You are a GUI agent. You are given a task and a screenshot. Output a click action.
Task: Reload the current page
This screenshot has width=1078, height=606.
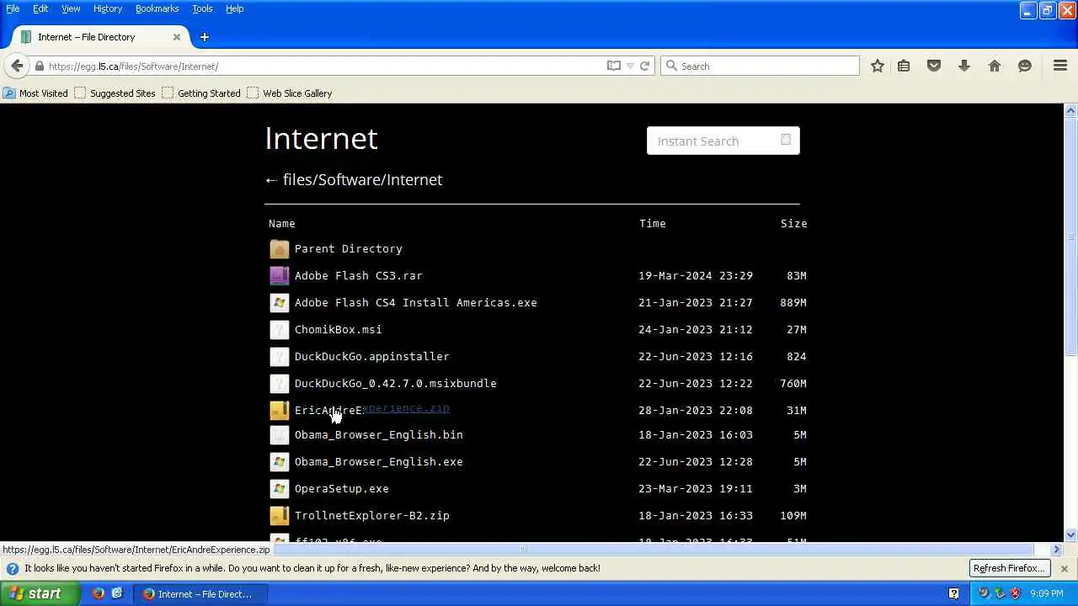click(644, 66)
